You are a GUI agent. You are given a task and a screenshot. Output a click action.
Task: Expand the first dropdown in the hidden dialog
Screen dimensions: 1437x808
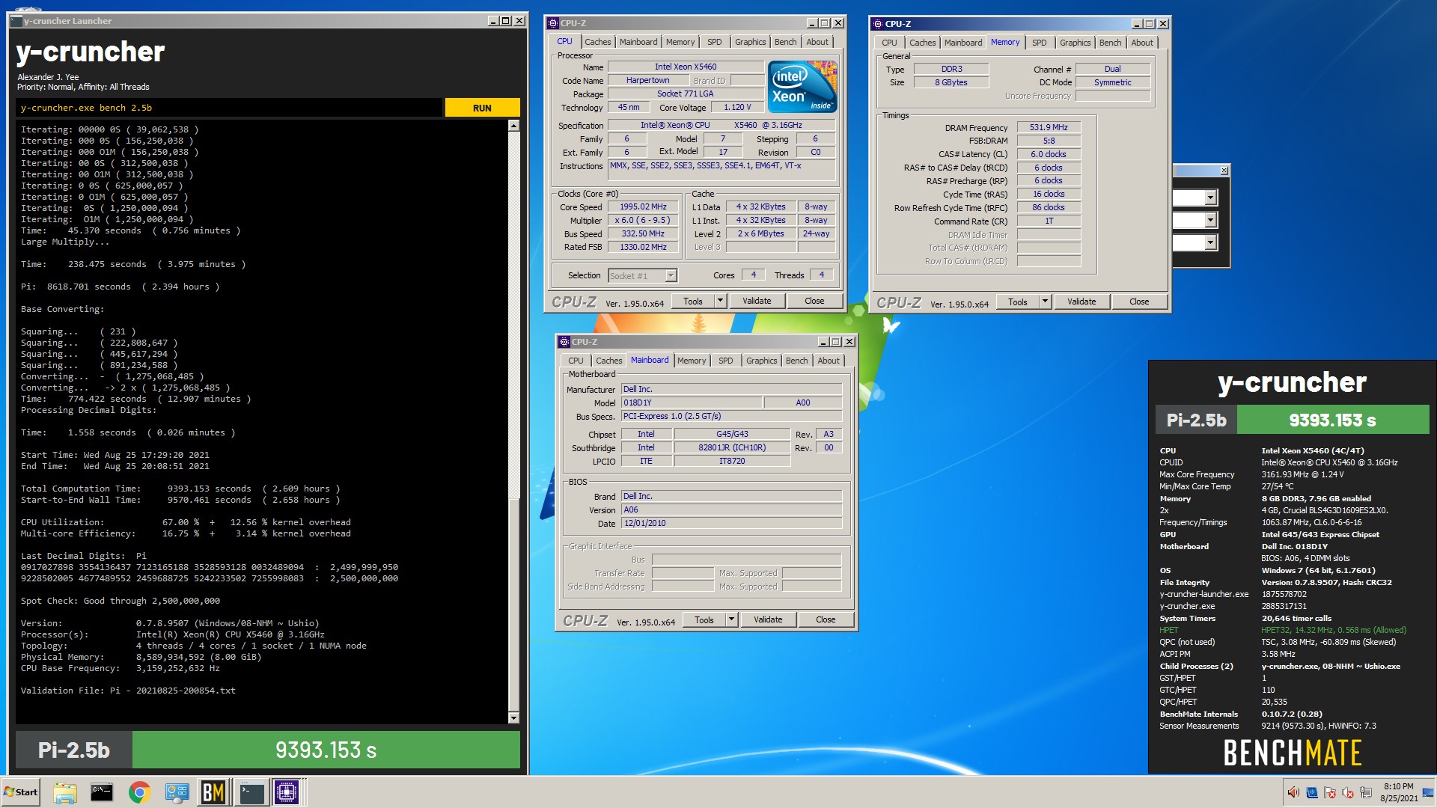click(1210, 198)
